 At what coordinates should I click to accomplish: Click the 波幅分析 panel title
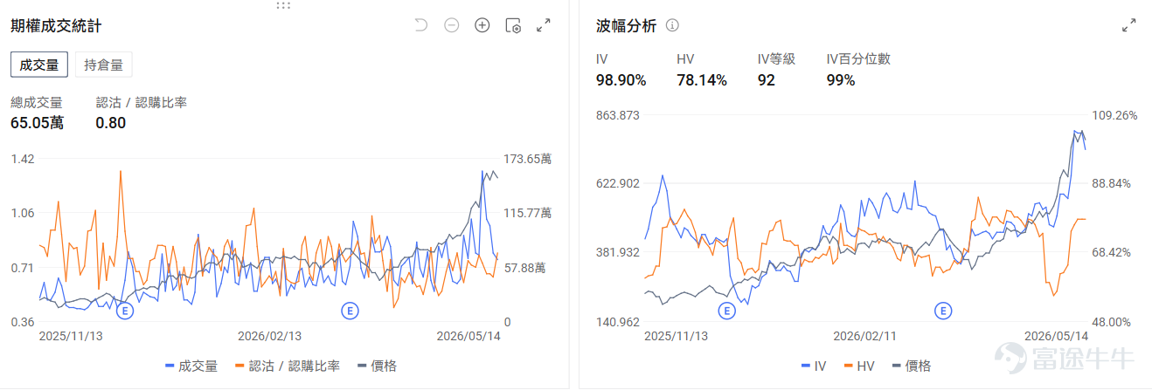(x=626, y=25)
